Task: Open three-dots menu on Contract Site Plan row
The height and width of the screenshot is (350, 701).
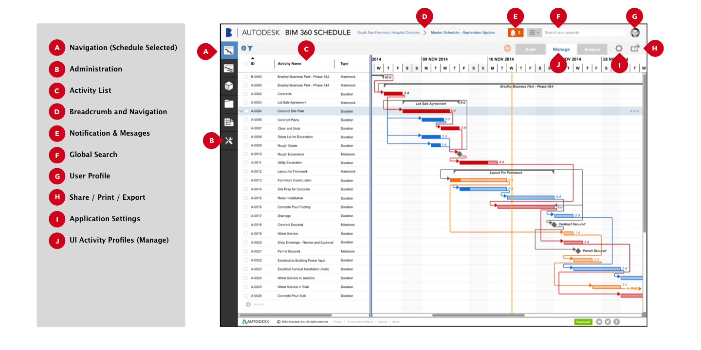Action: (634, 111)
